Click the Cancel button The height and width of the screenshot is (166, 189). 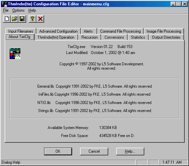click(94, 151)
